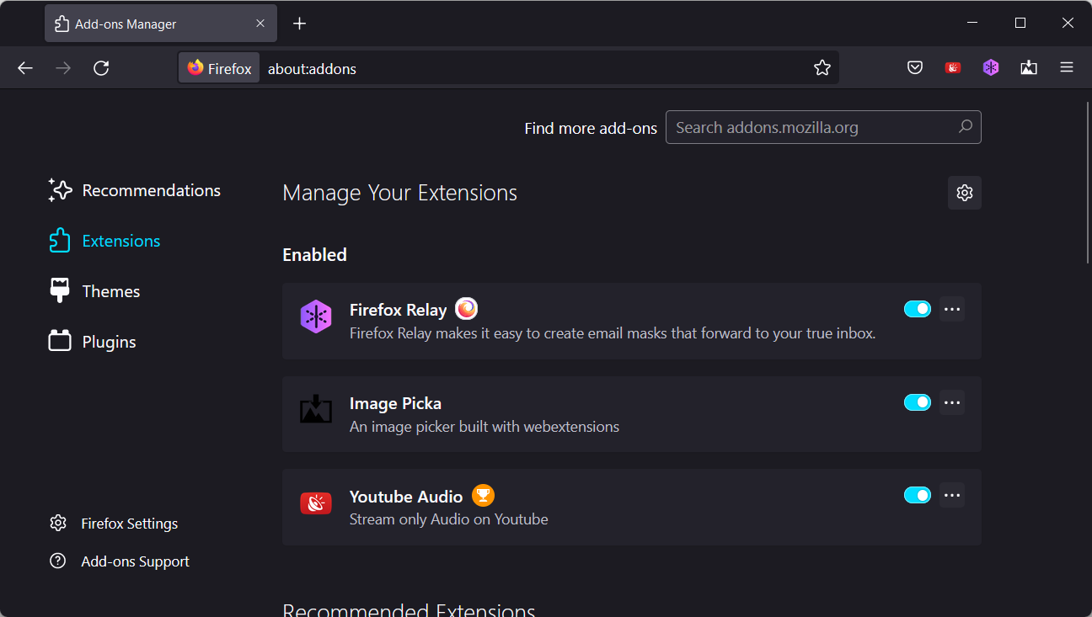Open the Firefox Relay toolbar extension icon

point(991,68)
